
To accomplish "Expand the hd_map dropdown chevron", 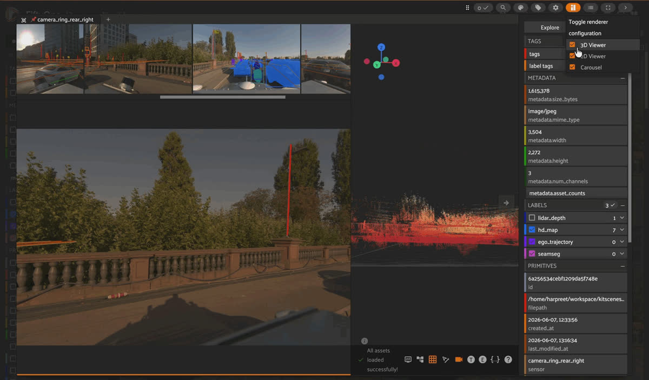I will point(622,230).
